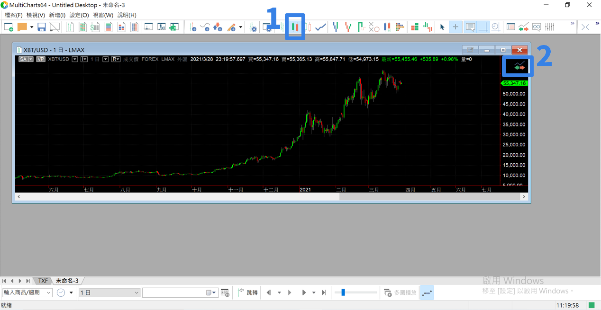
Task: Click the 多圖播放 button
Action: click(x=400, y=292)
